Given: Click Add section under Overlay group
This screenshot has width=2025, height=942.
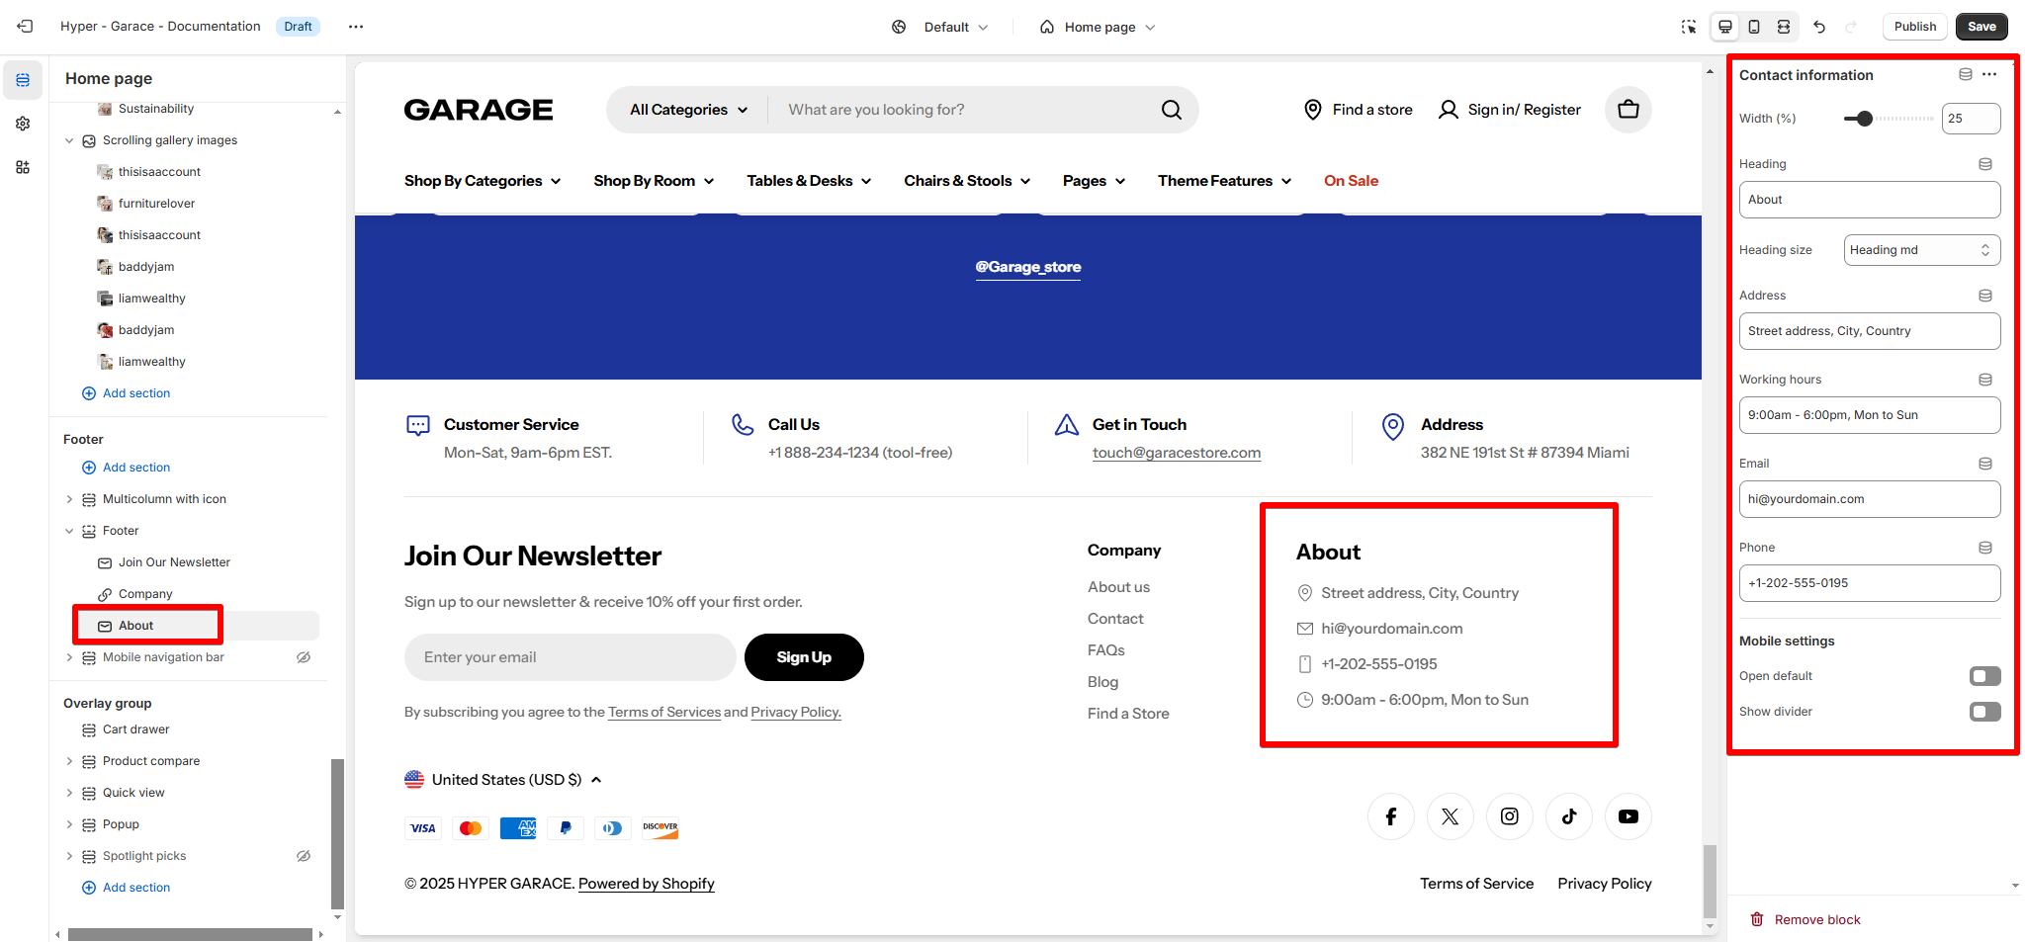Looking at the screenshot, I should pyautogui.click(x=126, y=888).
